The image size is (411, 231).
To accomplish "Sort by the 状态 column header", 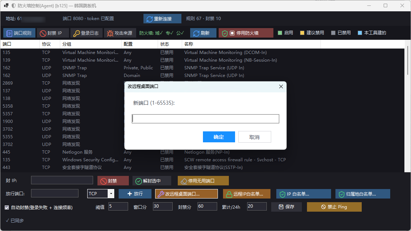I will coord(170,44).
